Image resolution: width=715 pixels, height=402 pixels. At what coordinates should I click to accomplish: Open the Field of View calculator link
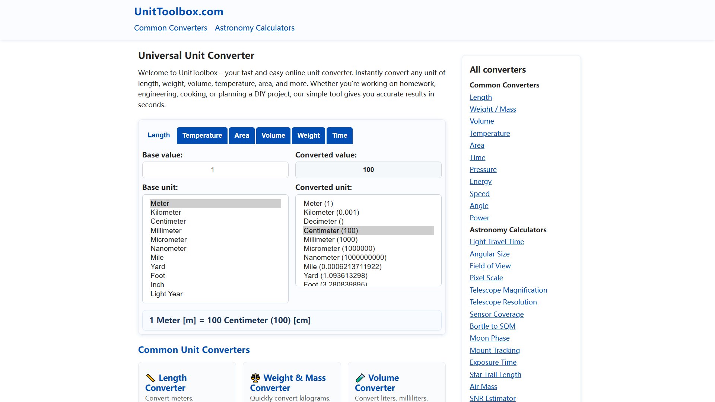coord(490,266)
